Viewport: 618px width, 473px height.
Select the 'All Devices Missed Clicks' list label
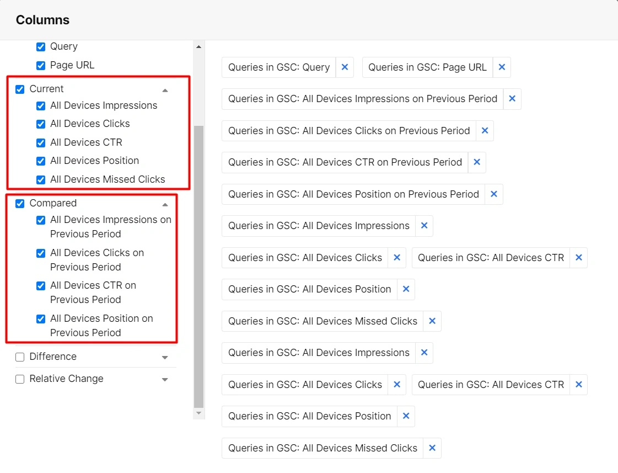[x=108, y=179]
